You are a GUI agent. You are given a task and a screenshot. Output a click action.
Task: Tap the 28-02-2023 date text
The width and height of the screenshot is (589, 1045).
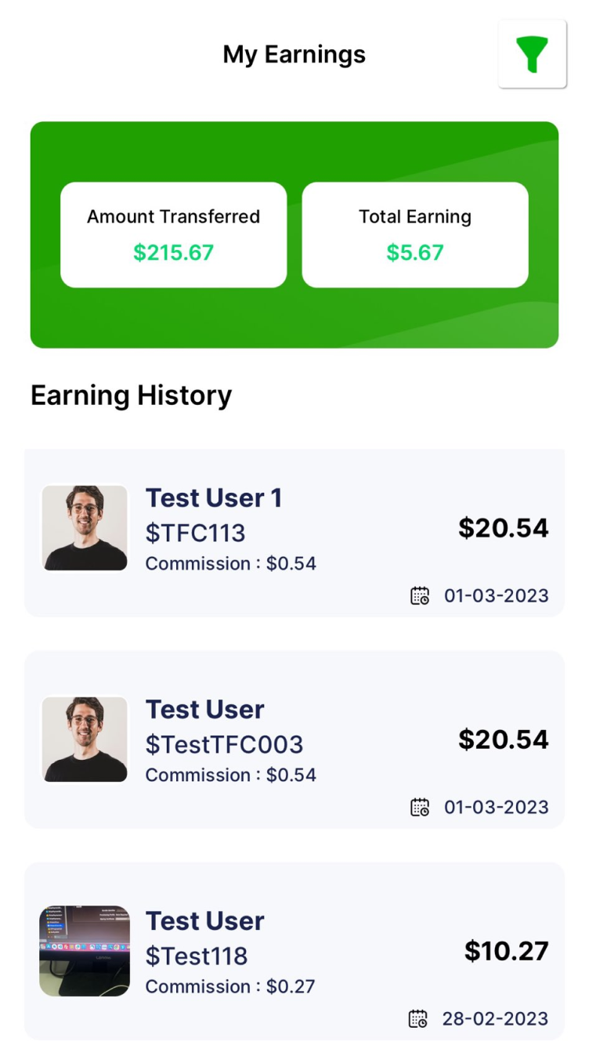pyautogui.click(x=495, y=1018)
